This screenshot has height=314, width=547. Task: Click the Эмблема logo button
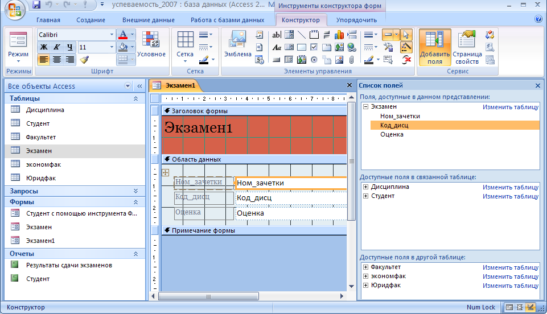(x=237, y=44)
